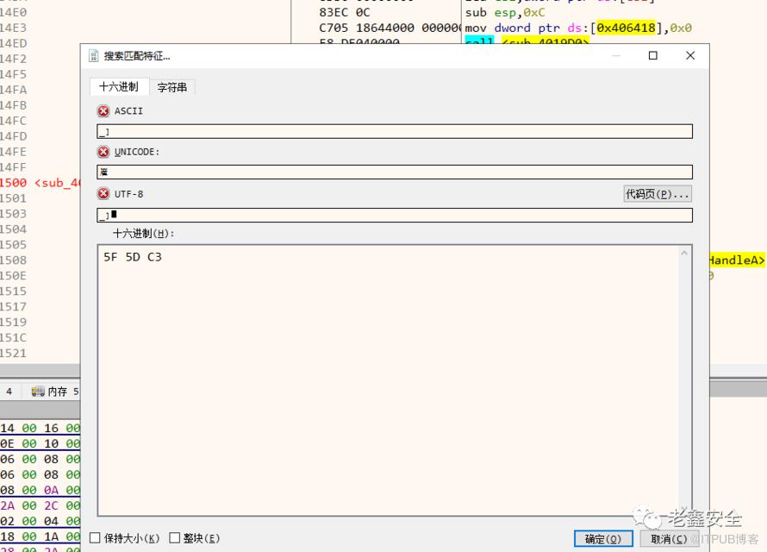This screenshot has height=552, width=767.
Task: Select the 十六进制 tab
Action: point(118,87)
